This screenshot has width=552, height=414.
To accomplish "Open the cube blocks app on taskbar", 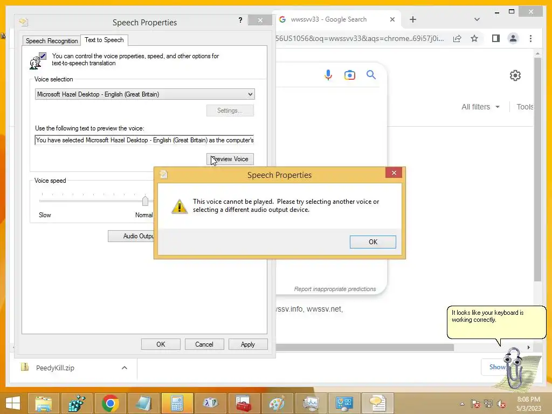I will click(77, 403).
